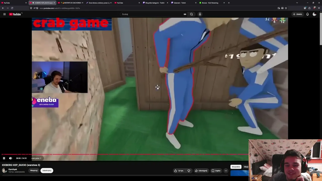View site security shield info
322x181 pixels.
pyautogui.click(x=31, y=8)
